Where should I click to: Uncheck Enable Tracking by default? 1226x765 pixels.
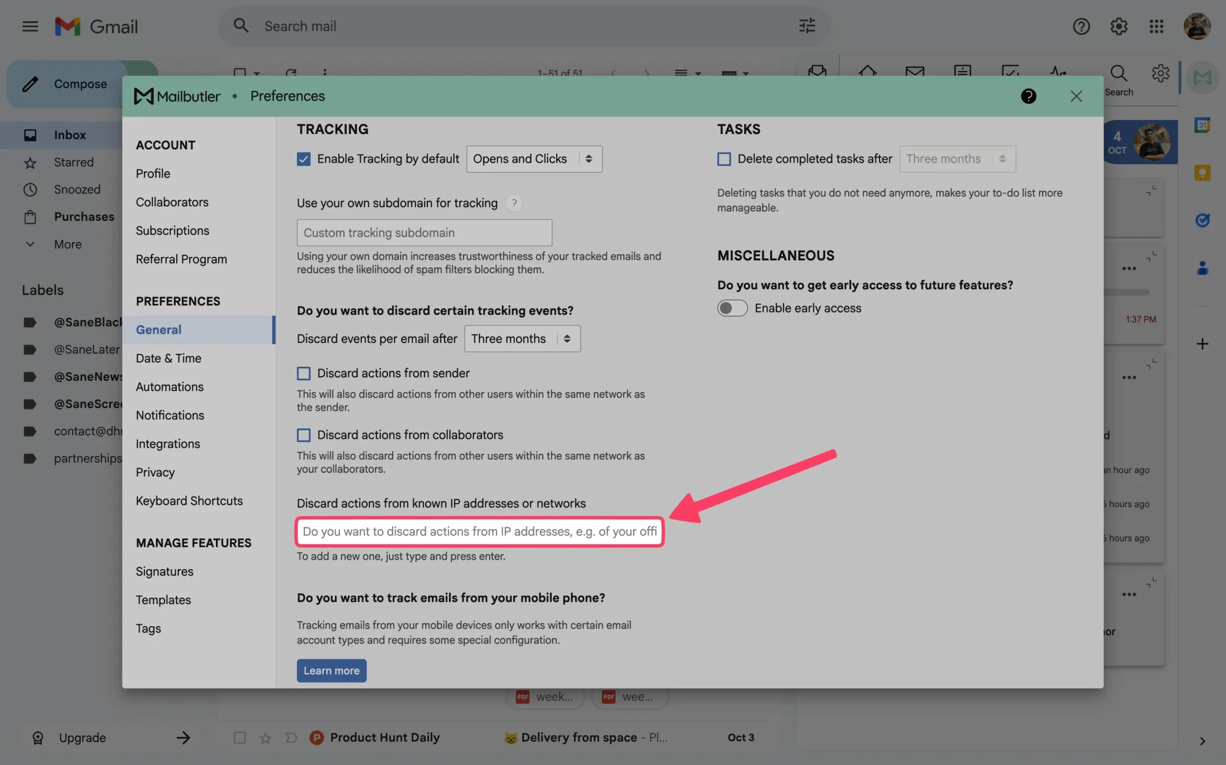pyautogui.click(x=303, y=159)
